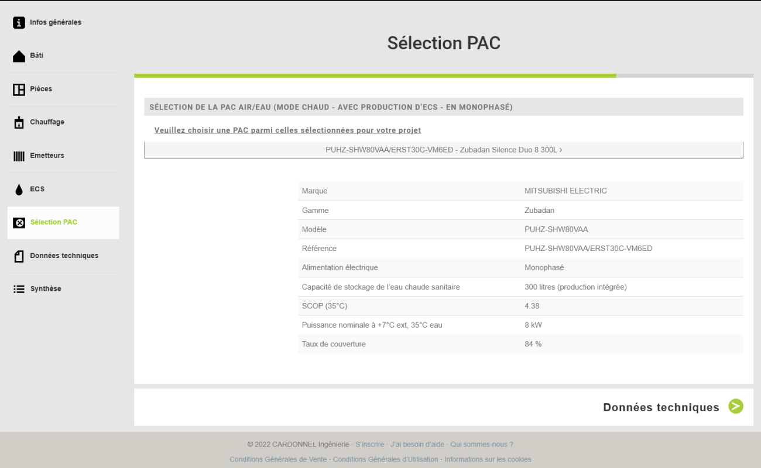Open Données techniques in the sidebar
The height and width of the screenshot is (468, 761).
[63, 256]
